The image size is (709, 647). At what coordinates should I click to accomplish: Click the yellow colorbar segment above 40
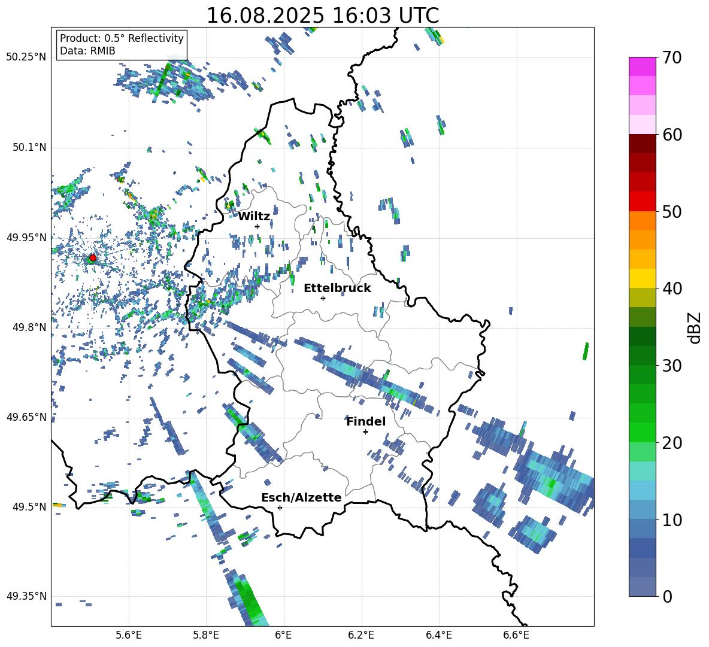click(642, 278)
